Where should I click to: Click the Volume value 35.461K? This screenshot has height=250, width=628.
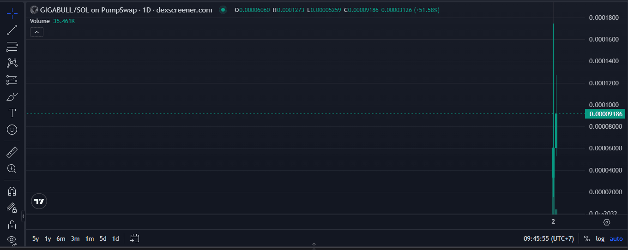[64, 21]
